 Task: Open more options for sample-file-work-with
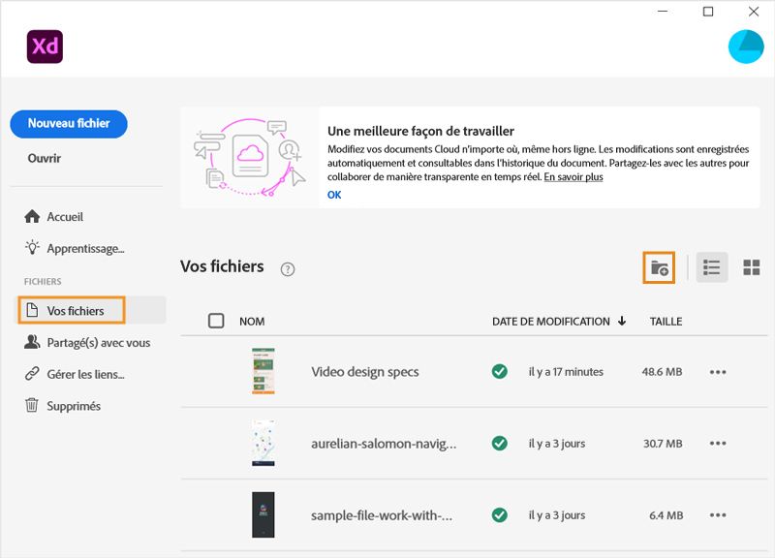[718, 515]
